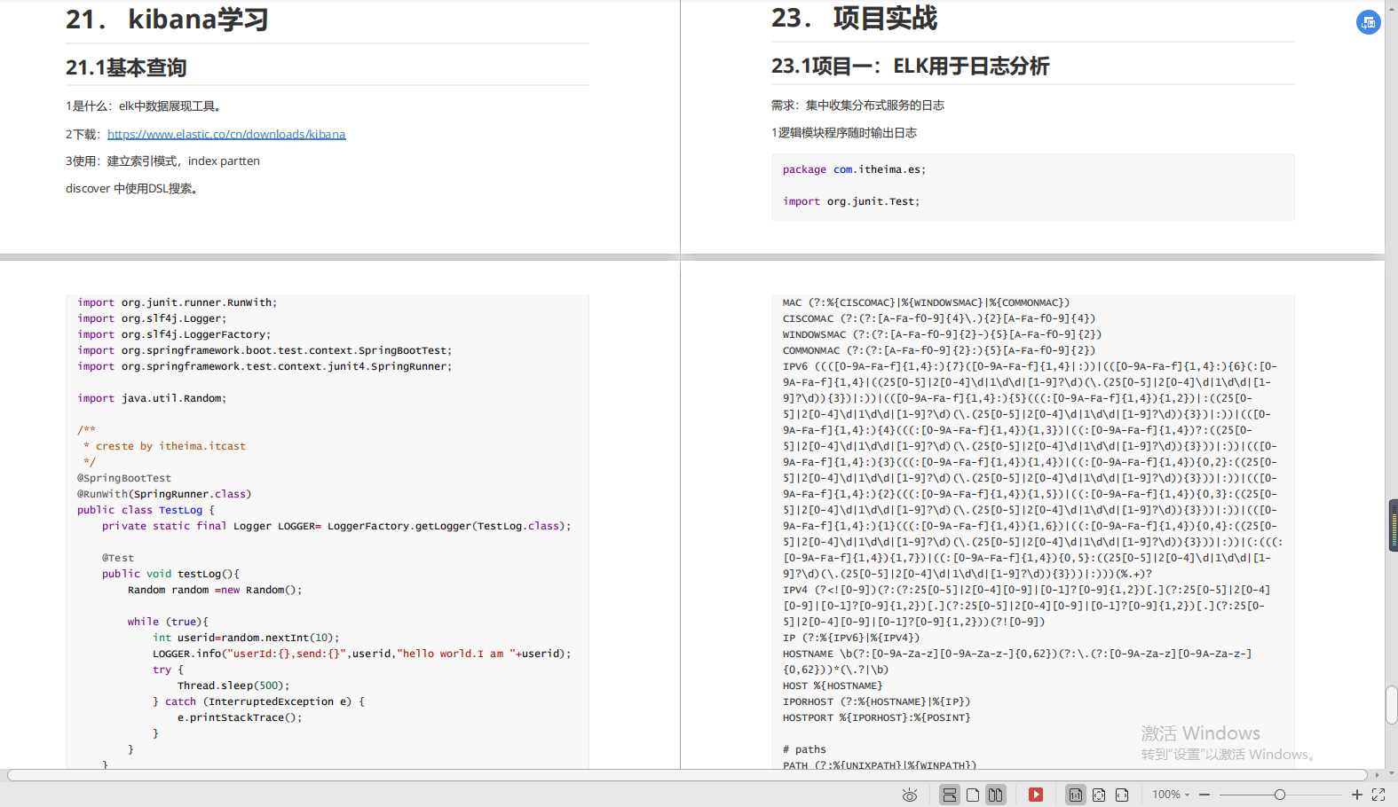Click line 'import java.util.Random;'
This screenshot has height=807, width=1398.
[x=152, y=398]
